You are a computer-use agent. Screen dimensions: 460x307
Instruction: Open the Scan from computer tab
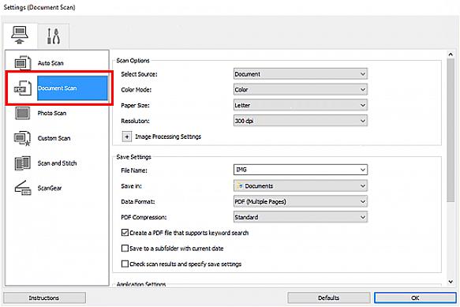[x=21, y=36]
